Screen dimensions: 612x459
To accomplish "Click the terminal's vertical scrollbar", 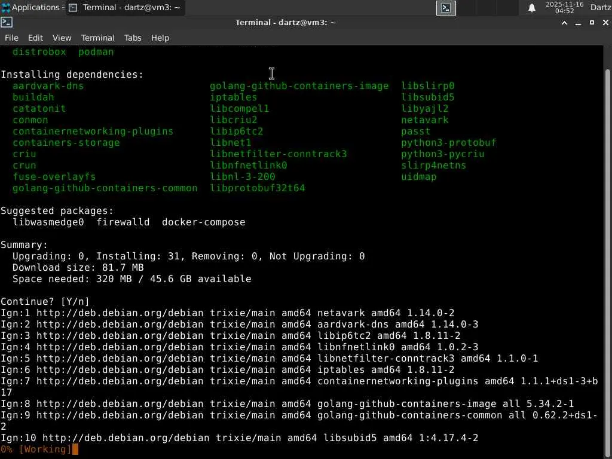I will tap(607, 239).
